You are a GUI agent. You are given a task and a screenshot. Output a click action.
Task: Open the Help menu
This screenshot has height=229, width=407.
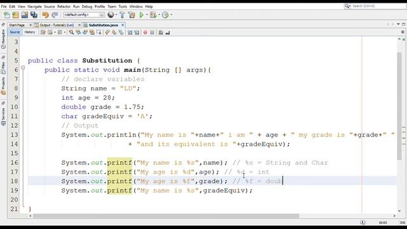tap(149, 6)
